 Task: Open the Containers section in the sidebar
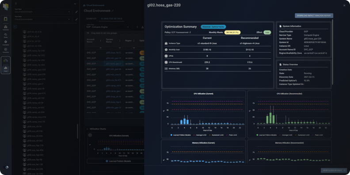(x=6, y=28)
